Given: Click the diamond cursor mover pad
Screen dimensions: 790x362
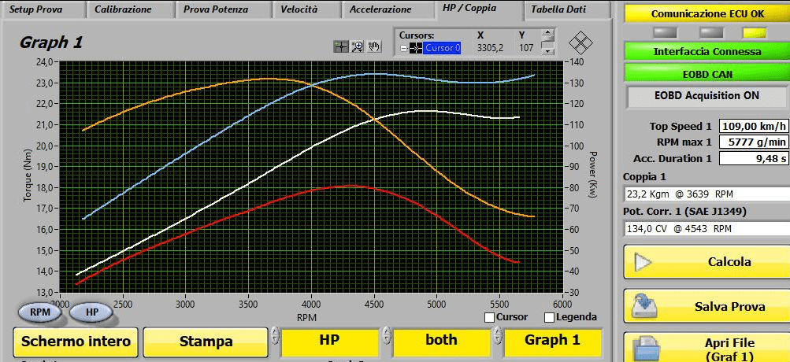Looking at the screenshot, I should [x=580, y=42].
